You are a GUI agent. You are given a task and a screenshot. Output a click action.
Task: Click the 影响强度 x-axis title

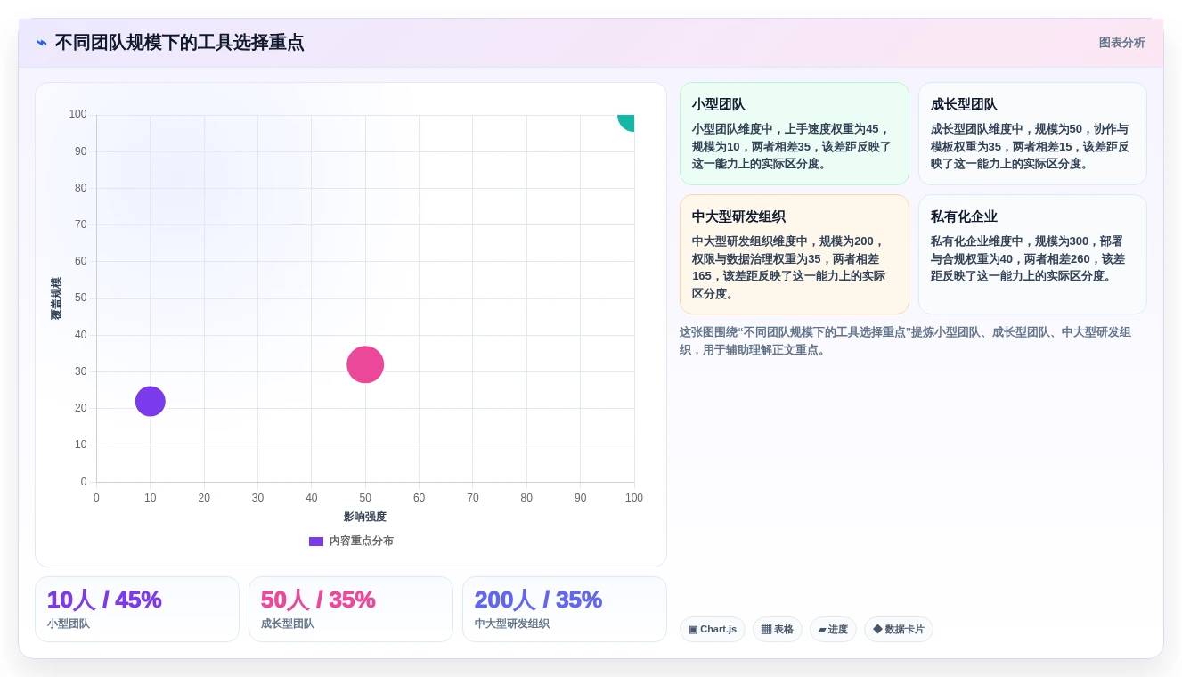point(365,517)
